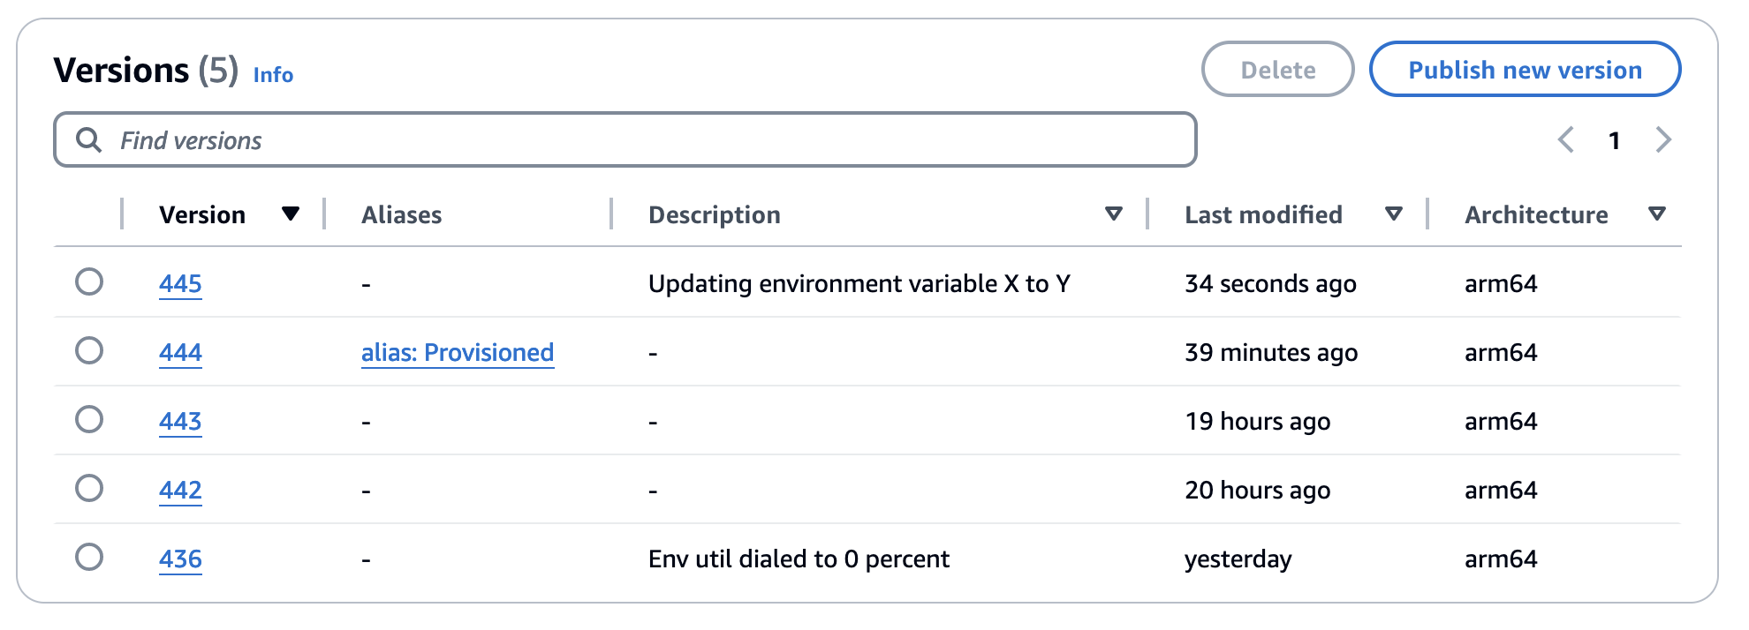Select radio button for version 443
This screenshot has height=630, width=1749.
pos(89,420)
